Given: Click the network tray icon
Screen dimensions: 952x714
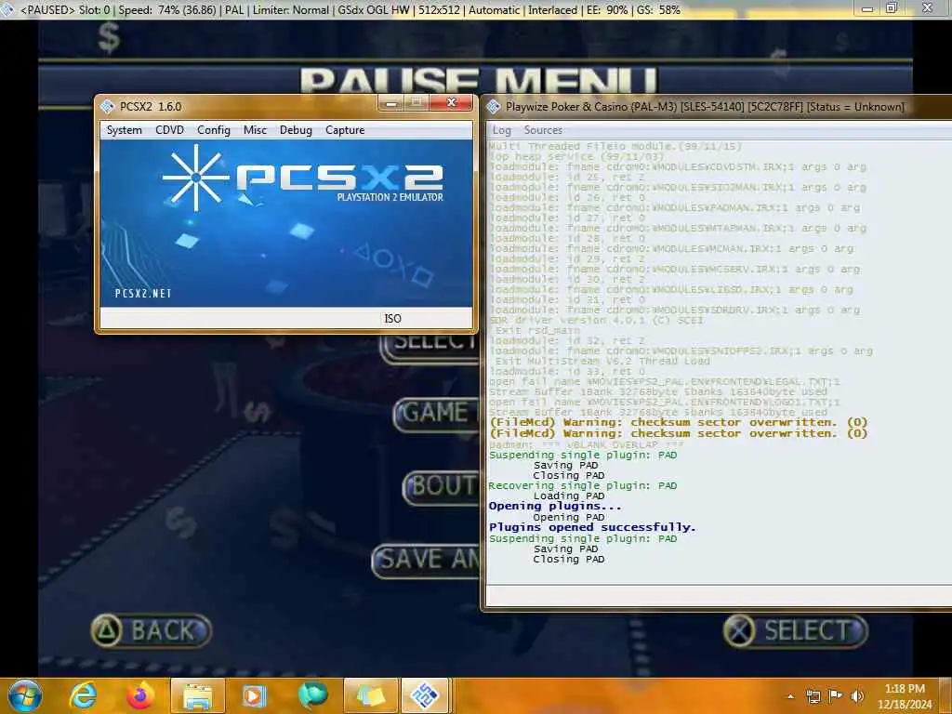Looking at the screenshot, I should coord(813,696).
